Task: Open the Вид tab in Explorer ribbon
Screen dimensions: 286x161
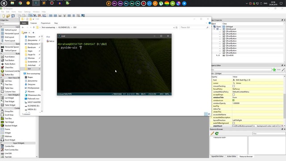Action: pyautogui.click(x=56, y=23)
